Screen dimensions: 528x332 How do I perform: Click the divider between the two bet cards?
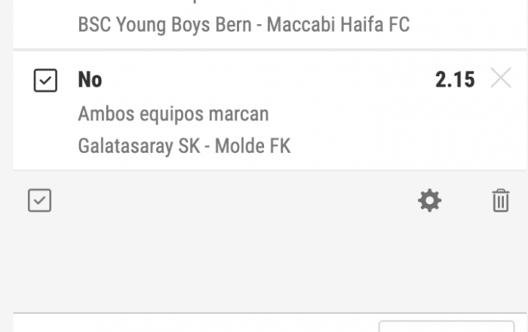(264, 50)
